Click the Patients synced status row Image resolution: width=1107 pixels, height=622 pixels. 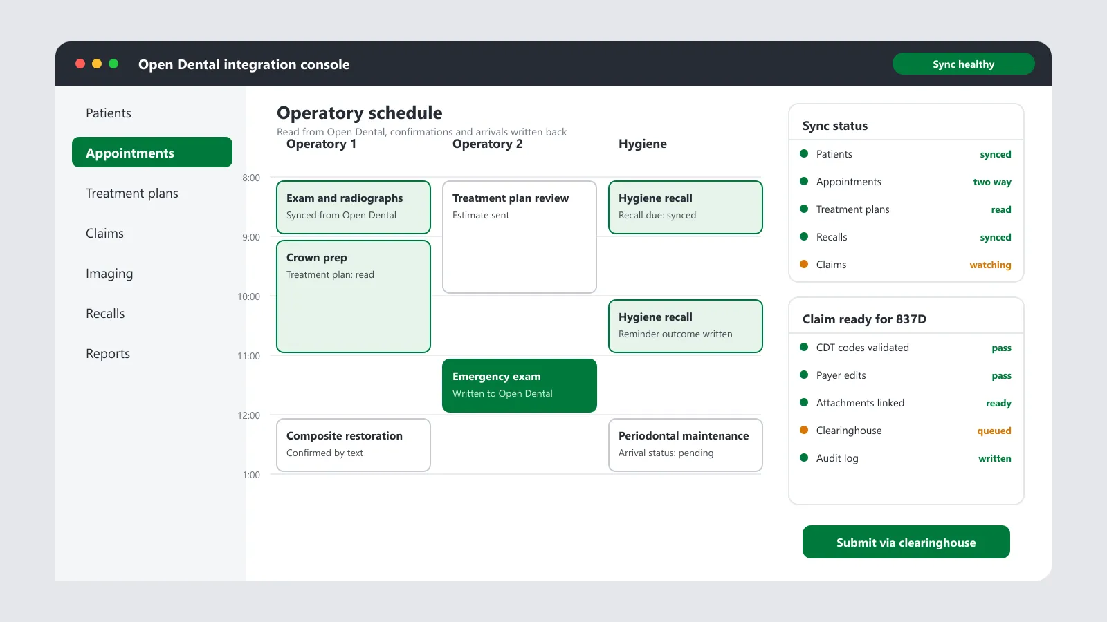click(x=906, y=154)
